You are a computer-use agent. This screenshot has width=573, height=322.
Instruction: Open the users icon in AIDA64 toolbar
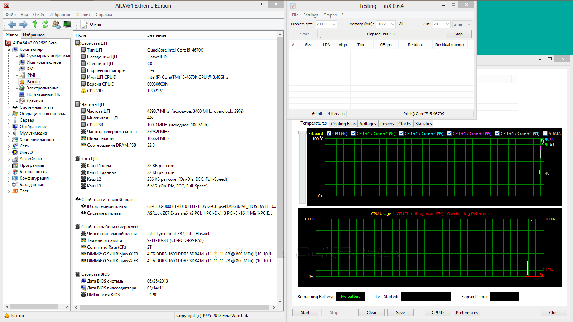point(56,24)
